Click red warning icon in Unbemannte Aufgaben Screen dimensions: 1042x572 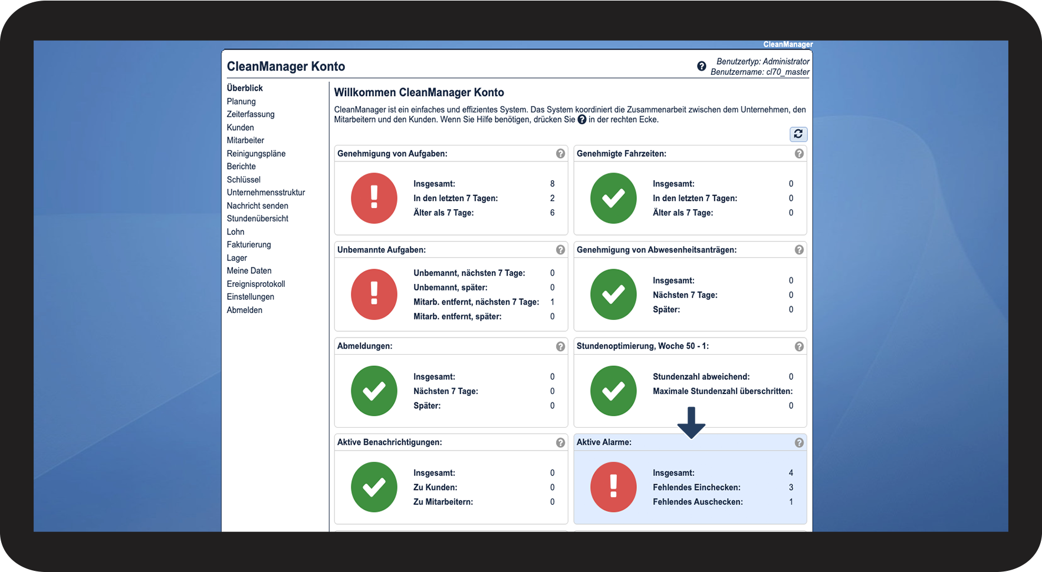374,295
